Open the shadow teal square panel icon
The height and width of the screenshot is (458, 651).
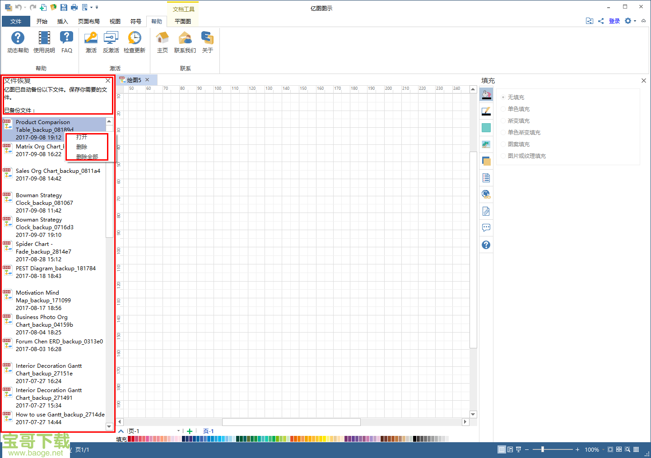[486, 128]
